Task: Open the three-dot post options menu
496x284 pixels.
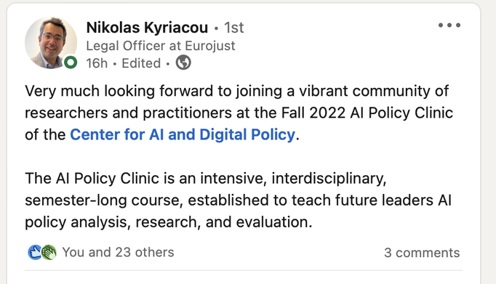Action: tap(449, 25)
